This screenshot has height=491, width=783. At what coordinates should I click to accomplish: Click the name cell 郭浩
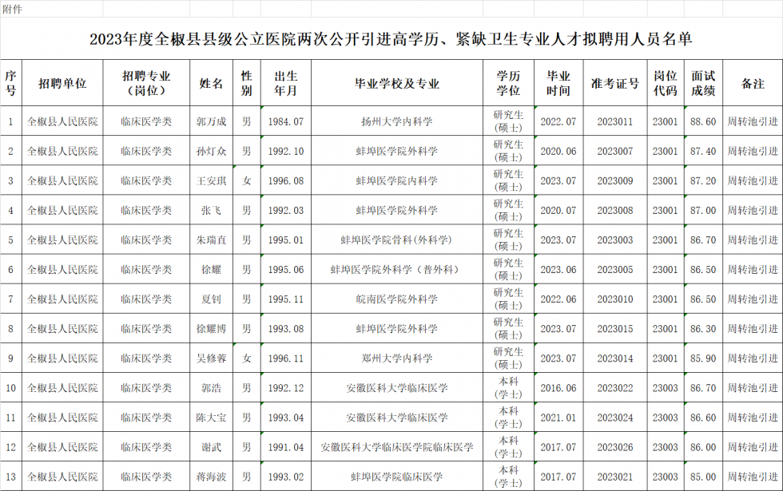pos(211,388)
